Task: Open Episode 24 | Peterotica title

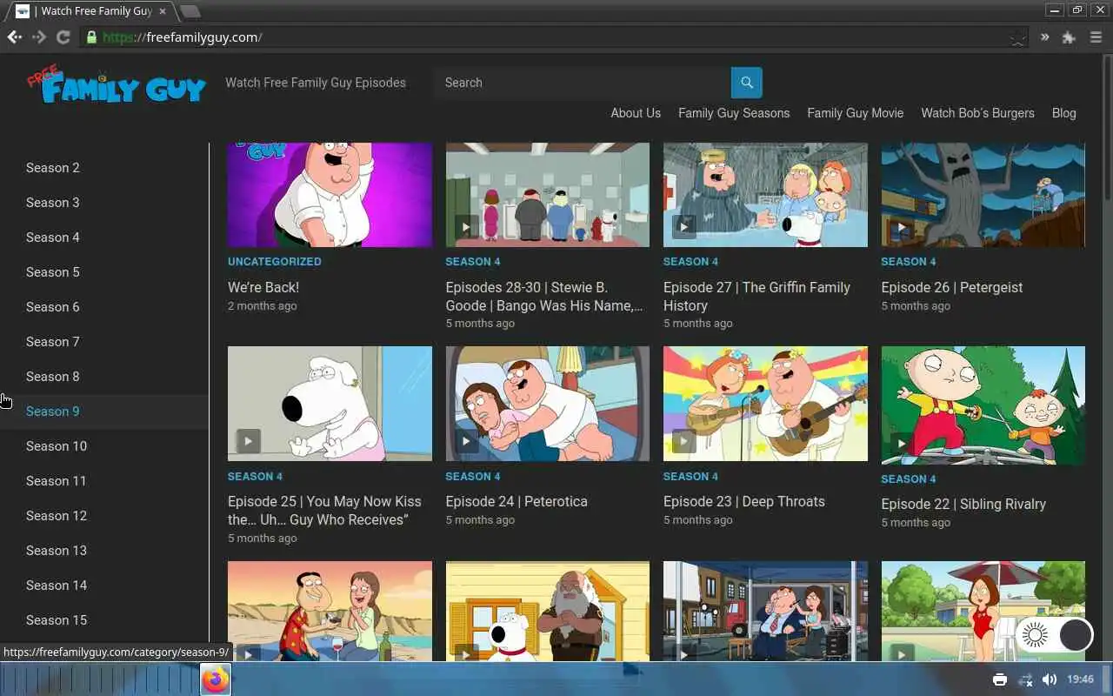Action: coord(517,501)
